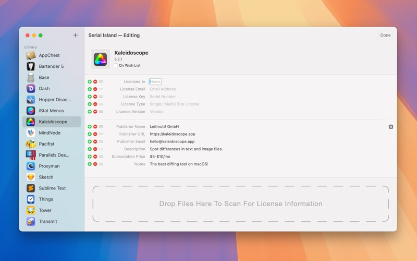The height and width of the screenshot is (261, 417).
Task: Remove the License Email field
Action: pyautogui.click(x=95, y=89)
